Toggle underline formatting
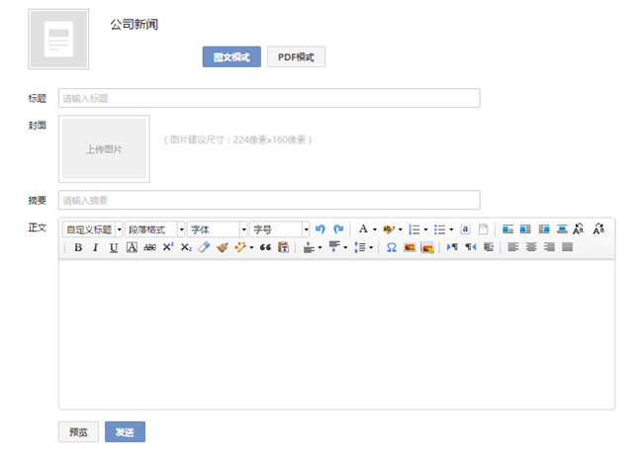Image resolution: width=640 pixels, height=457 pixels. point(114,247)
